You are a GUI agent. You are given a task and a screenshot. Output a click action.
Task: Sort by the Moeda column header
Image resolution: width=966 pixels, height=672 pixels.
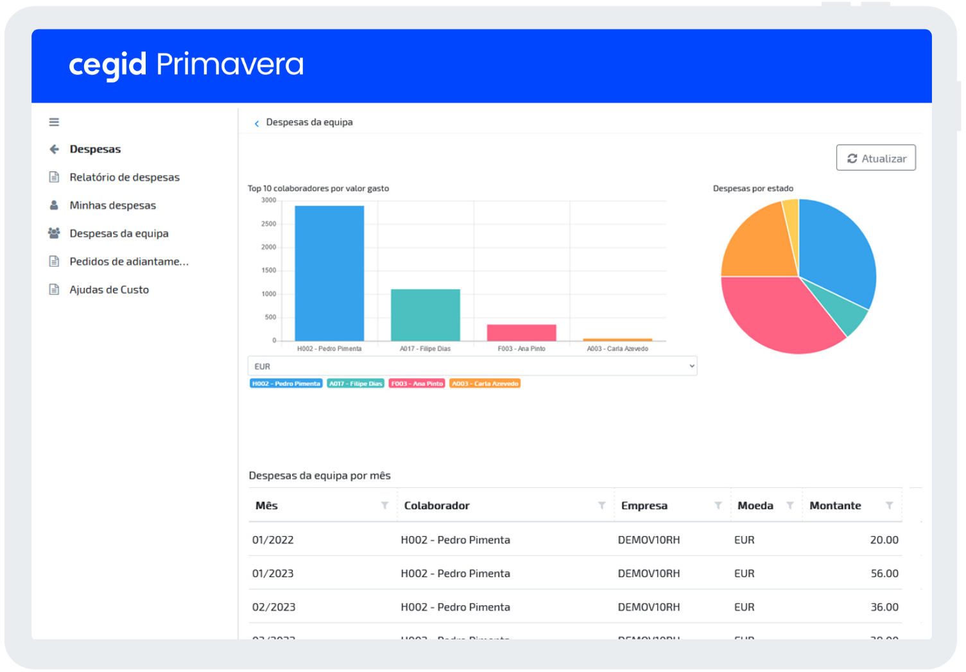[755, 505]
